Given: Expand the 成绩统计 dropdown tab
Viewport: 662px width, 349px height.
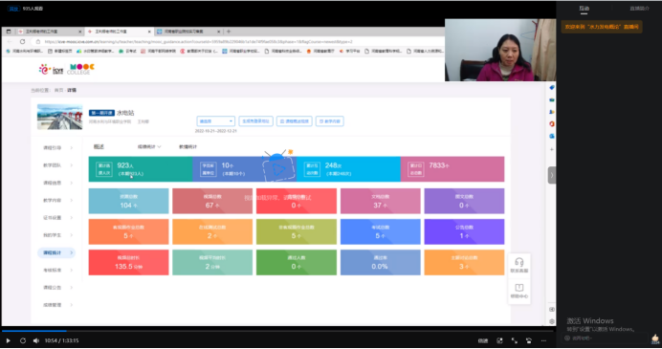Looking at the screenshot, I should pos(149,147).
